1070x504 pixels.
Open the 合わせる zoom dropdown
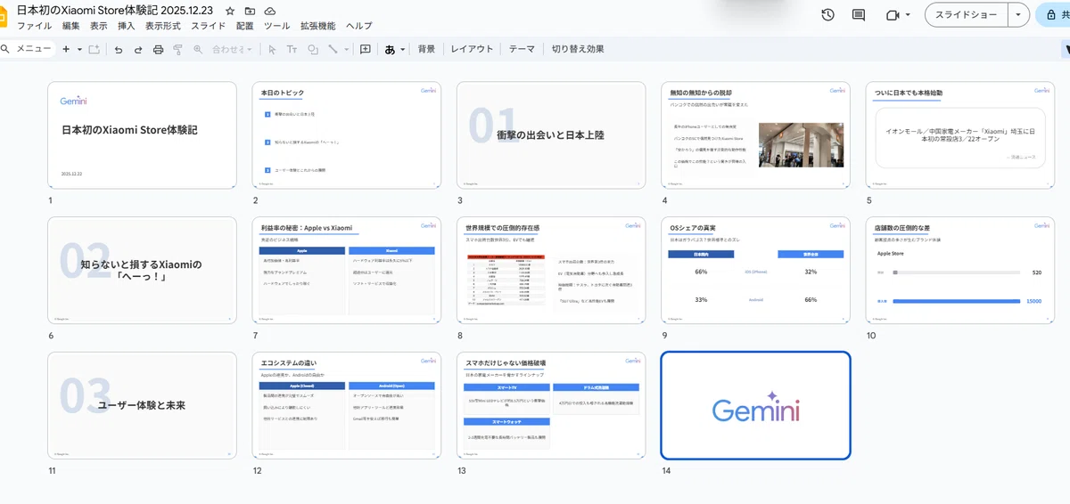(232, 49)
